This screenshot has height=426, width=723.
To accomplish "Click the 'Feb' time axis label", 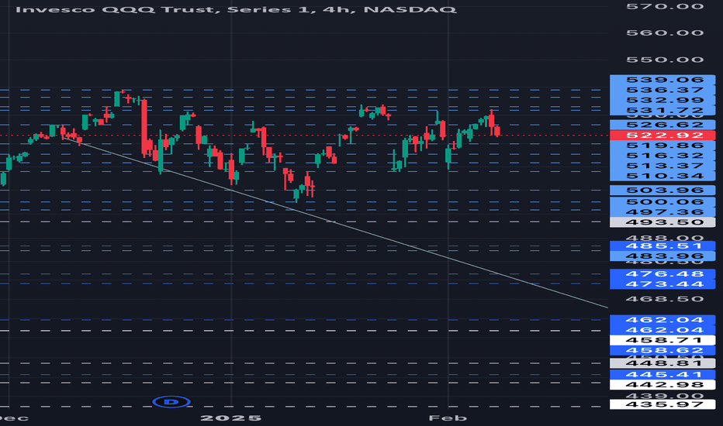I will coord(448,418).
